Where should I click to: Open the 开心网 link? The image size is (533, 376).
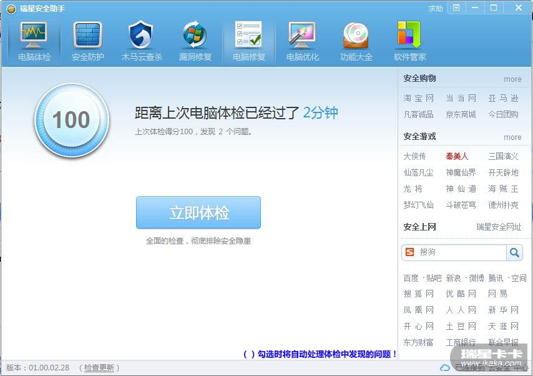(x=418, y=327)
